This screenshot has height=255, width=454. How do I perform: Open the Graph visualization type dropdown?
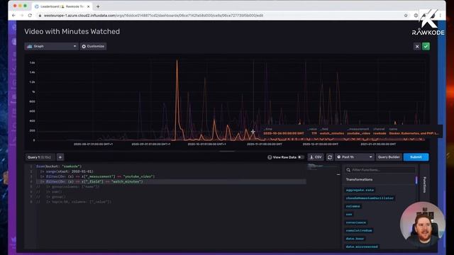pos(51,46)
